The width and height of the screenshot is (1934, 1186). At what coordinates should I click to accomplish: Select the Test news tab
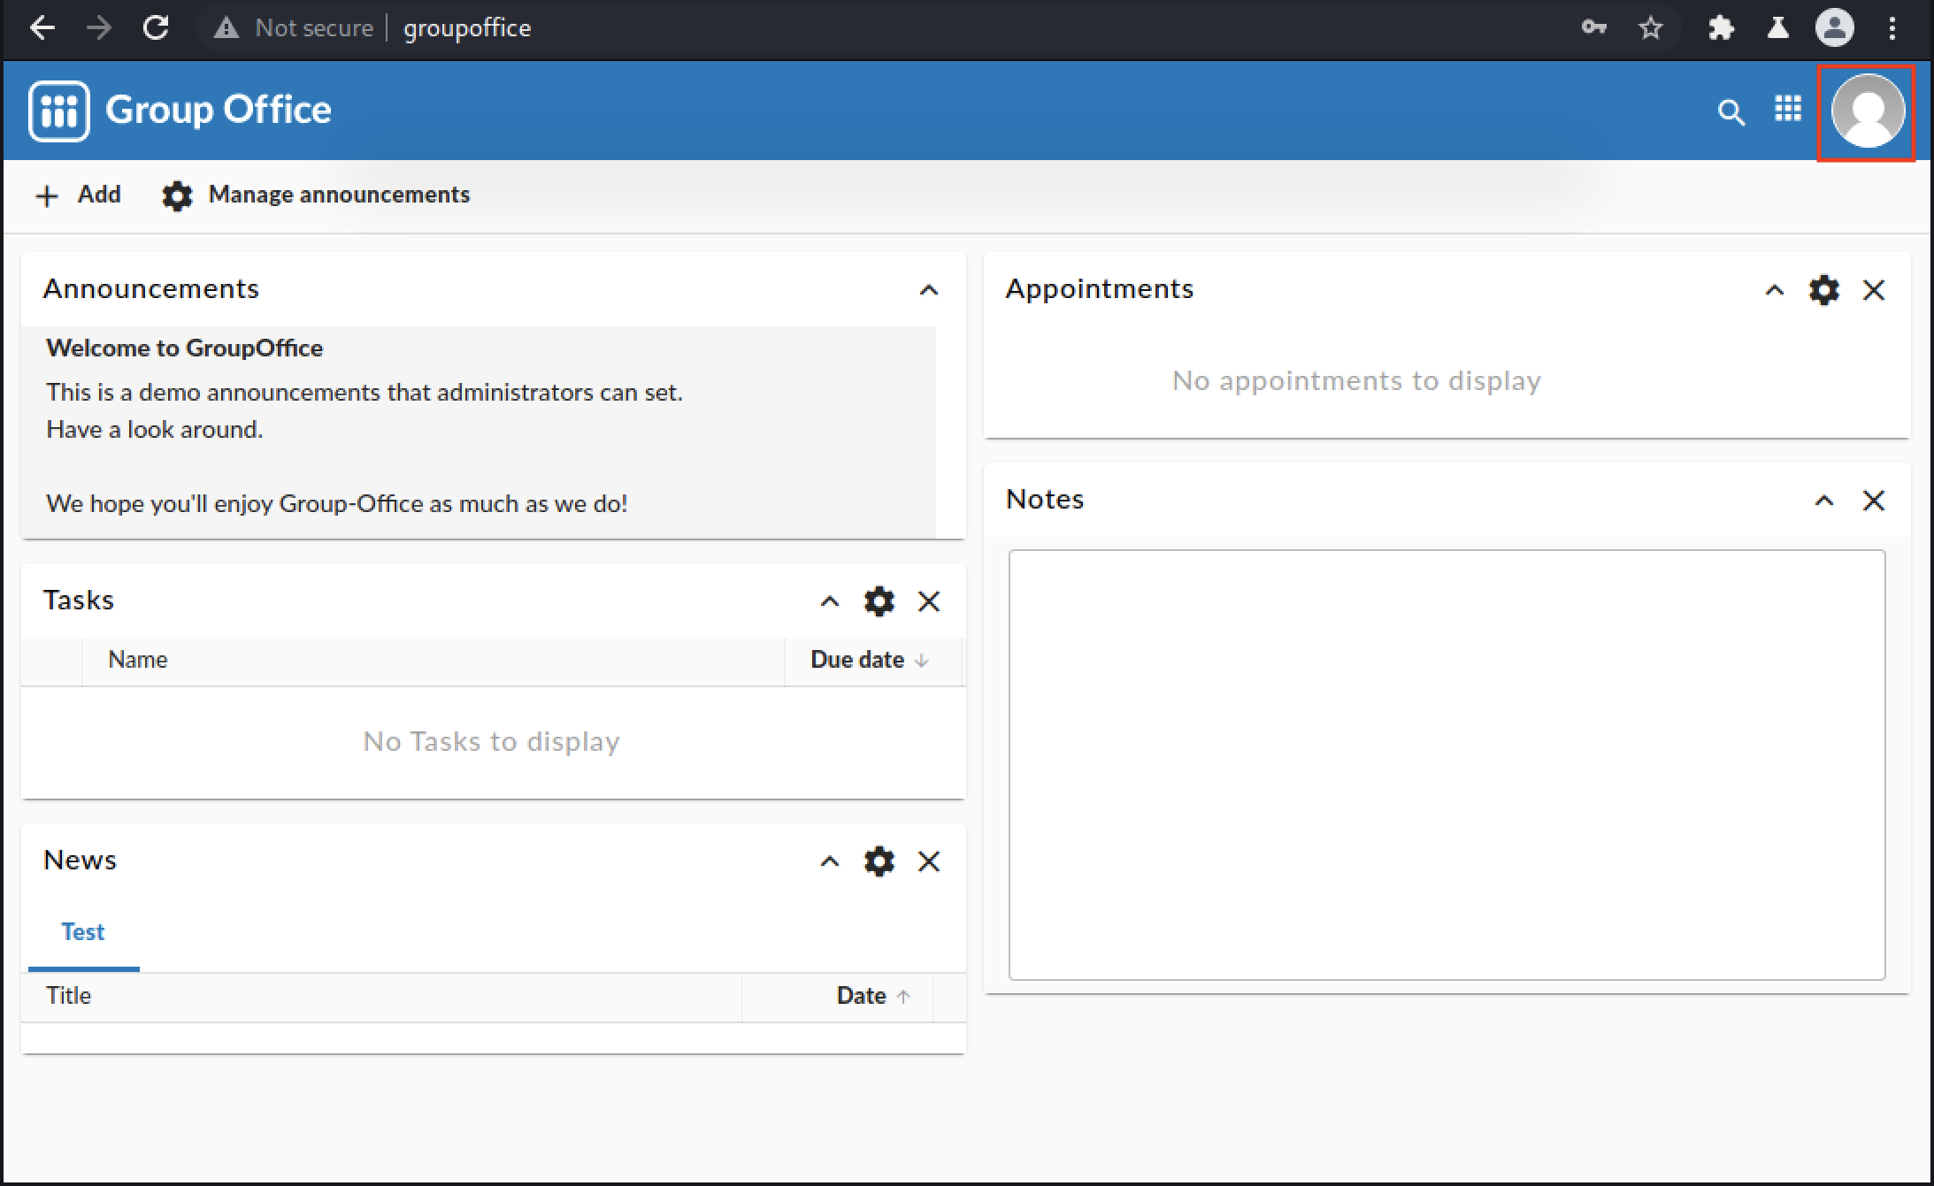(83, 932)
